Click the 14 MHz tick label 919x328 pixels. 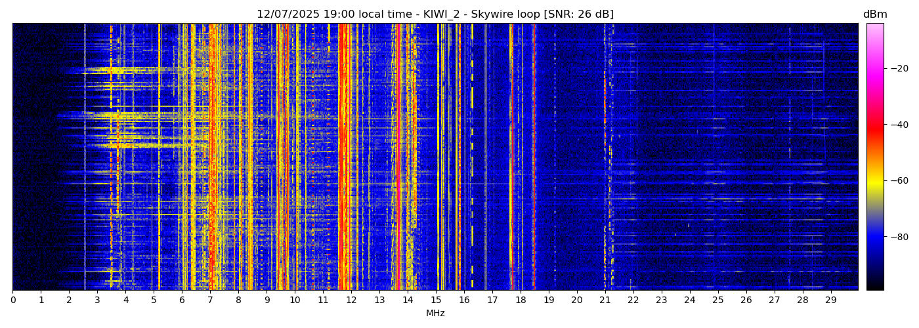click(x=408, y=300)
